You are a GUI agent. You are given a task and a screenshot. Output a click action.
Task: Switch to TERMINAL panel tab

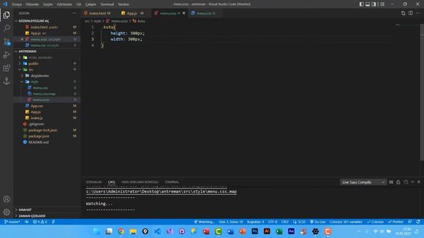click(172, 182)
